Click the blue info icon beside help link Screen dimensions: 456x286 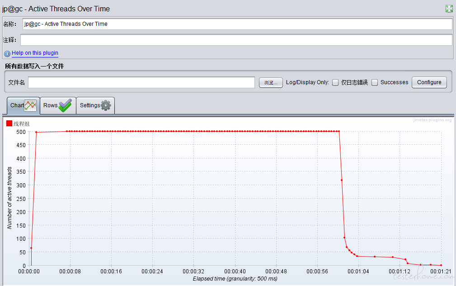(7, 53)
